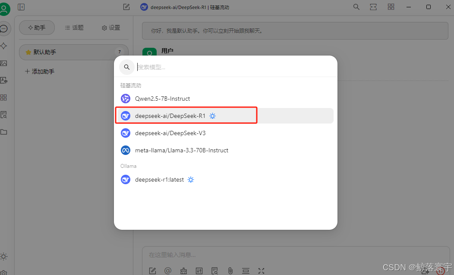The image size is (454, 275).
Task: Attach a file using the paperclip icon
Action: [230, 271]
